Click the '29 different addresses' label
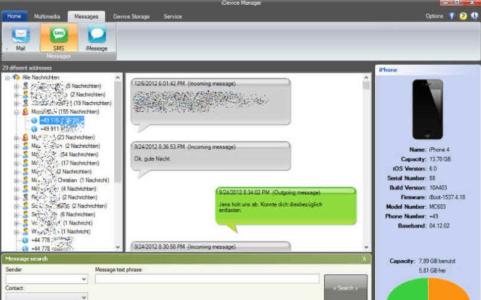Screen dimensions: 481x300 click(27, 68)
